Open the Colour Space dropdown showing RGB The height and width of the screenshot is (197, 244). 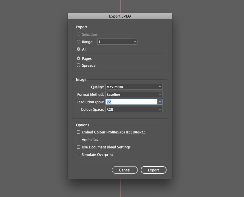point(134,109)
